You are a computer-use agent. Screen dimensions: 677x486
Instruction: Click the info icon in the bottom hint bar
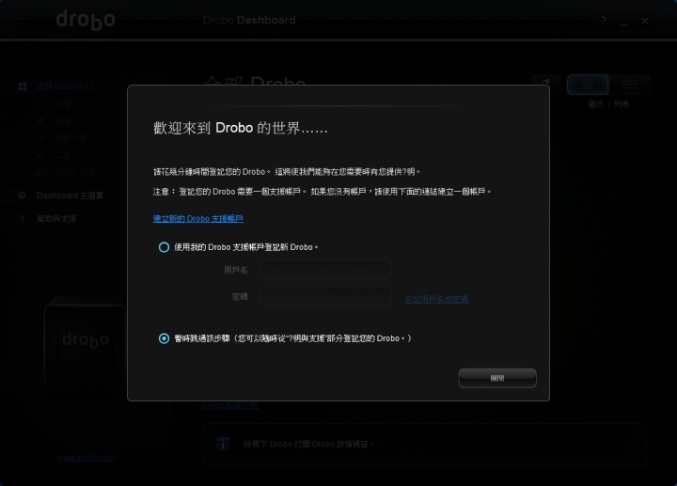223,444
